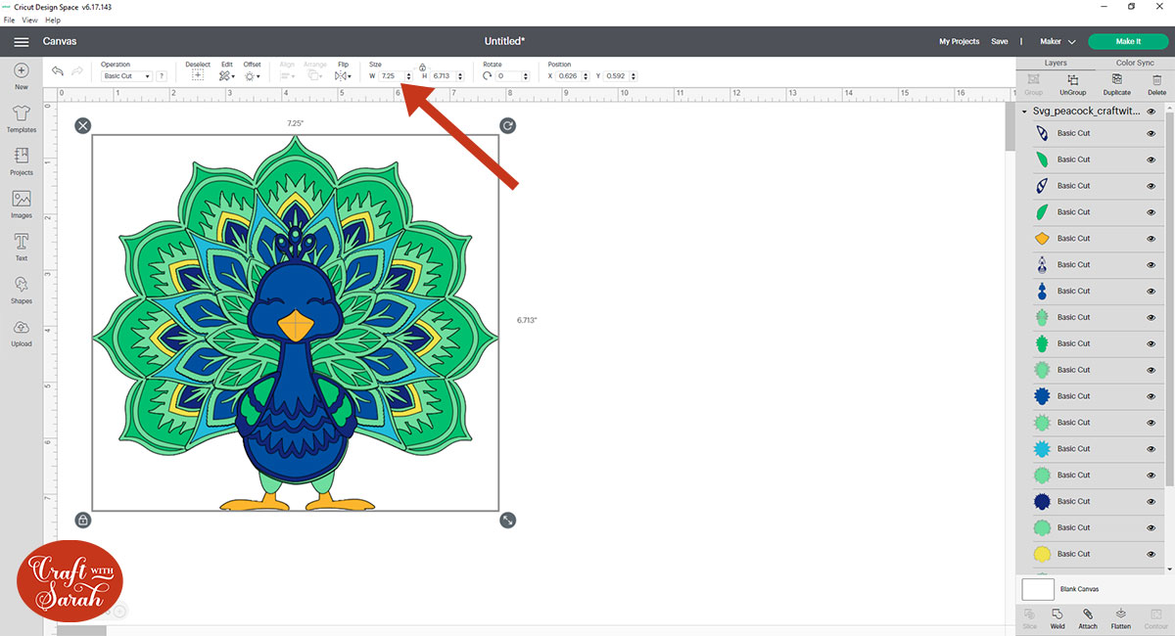The width and height of the screenshot is (1175, 636).
Task: Attach layers using the Attach icon
Action: coord(1088,617)
